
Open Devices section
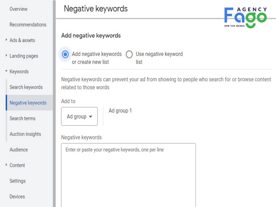[x=17, y=196]
